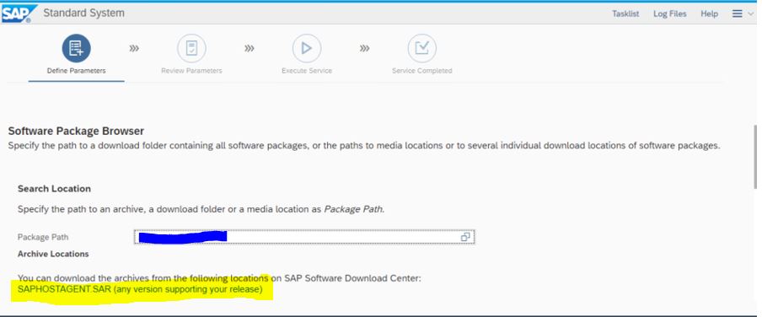
Task: Click the Standard System title
Action: 83,13
